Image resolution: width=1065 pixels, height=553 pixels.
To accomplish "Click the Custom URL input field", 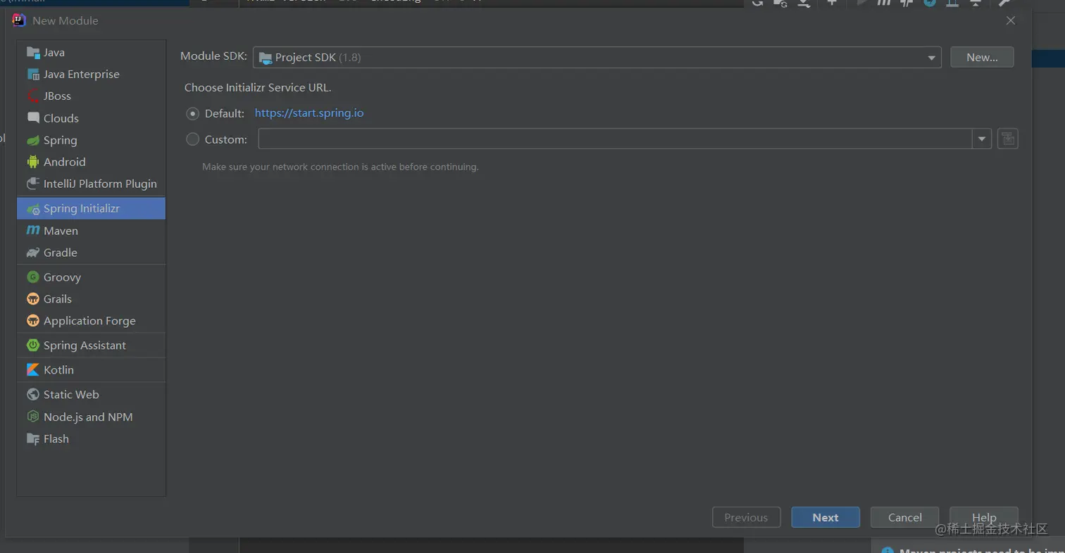I will coord(615,139).
